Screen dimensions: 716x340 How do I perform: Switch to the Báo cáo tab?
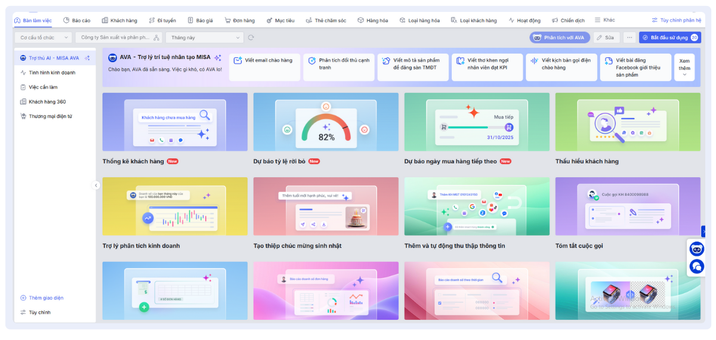click(x=76, y=20)
